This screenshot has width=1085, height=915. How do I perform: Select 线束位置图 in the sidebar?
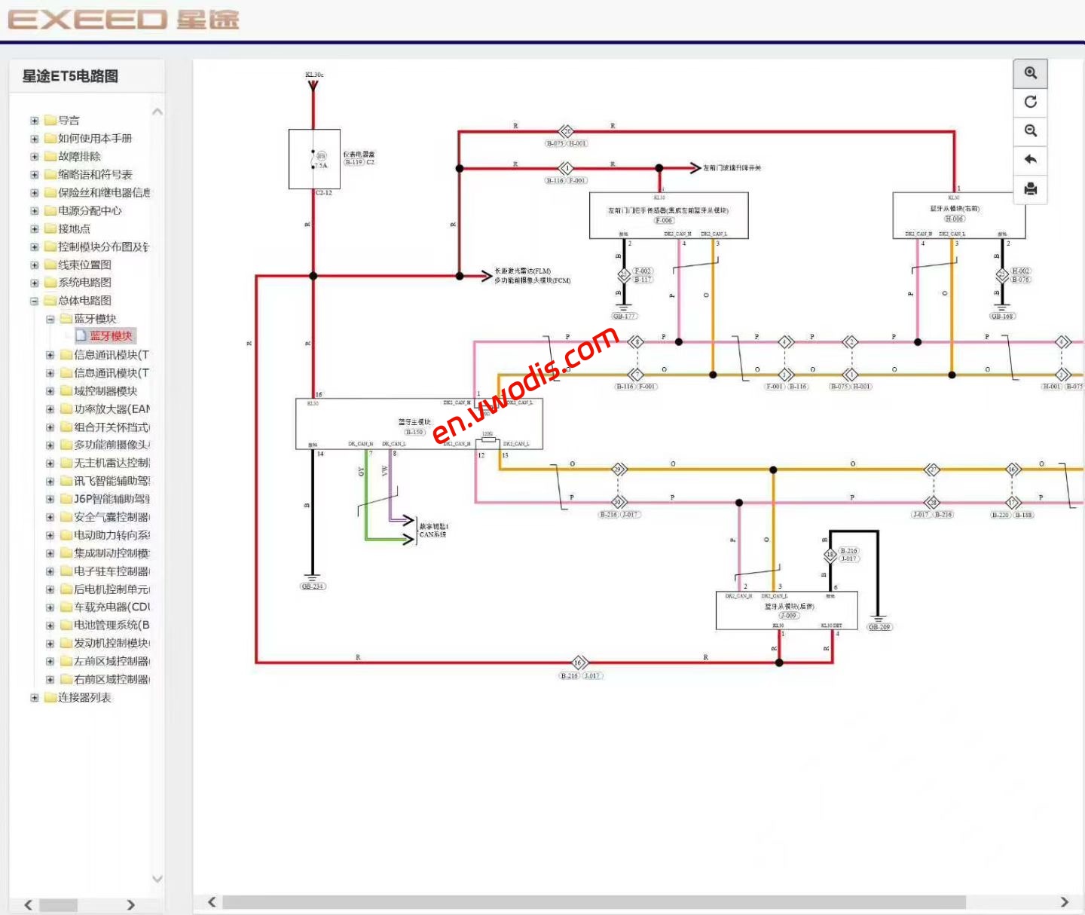pos(85,265)
